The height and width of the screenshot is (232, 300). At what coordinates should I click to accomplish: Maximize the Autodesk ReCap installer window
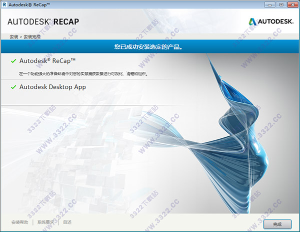coord(281,5)
